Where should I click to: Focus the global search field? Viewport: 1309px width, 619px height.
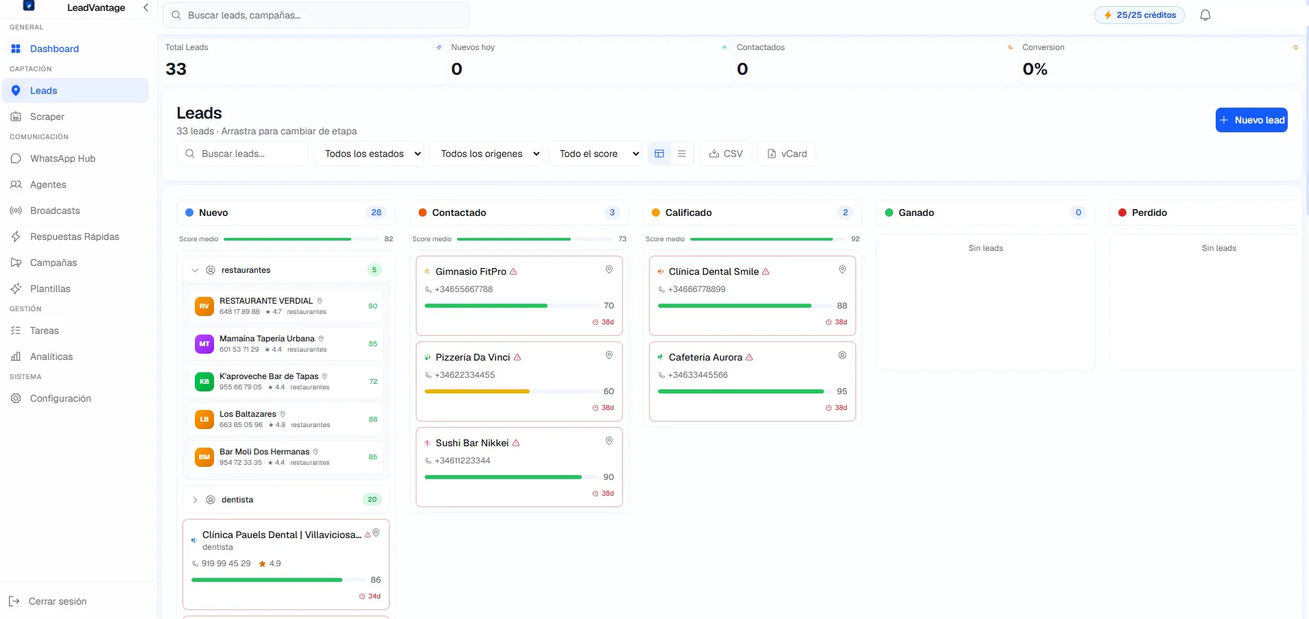coord(316,15)
